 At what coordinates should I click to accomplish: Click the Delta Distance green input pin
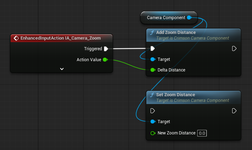pos(153,70)
